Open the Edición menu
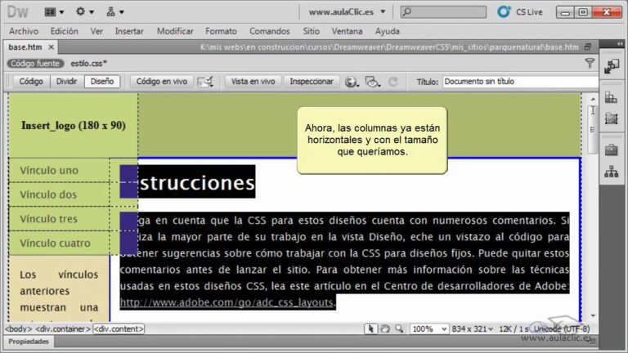Image resolution: width=628 pixels, height=353 pixels. [x=64, y=31]
